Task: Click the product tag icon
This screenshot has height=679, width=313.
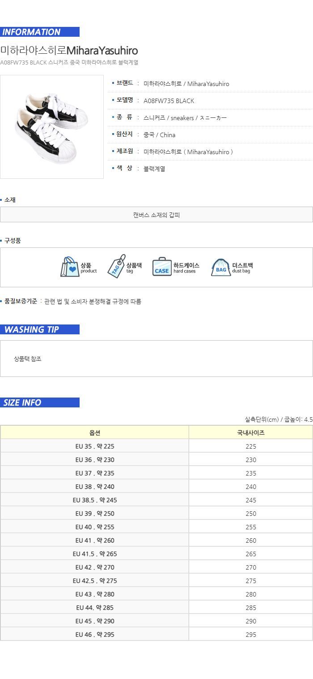Action: pyautogui.click(x=116, y=267)
